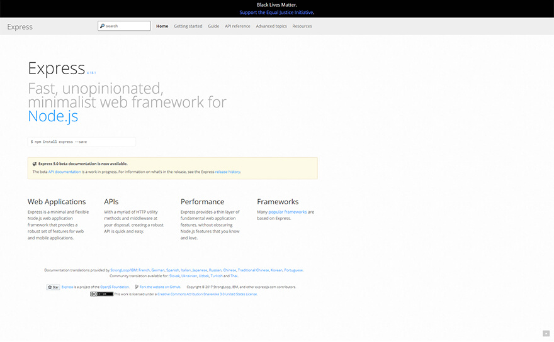Go to the Home tab
This screenshot has width=554, height=342.
tap(162, 26)
